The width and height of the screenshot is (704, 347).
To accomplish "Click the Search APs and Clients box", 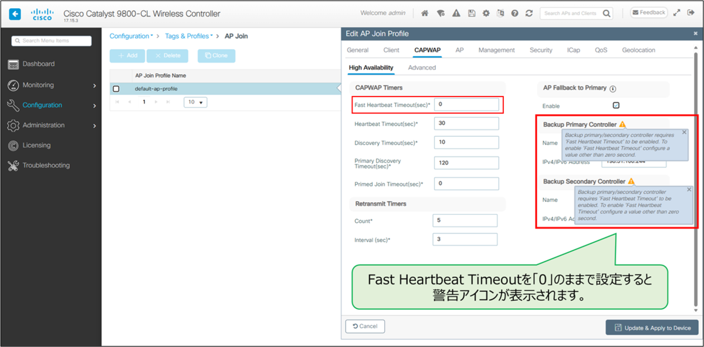I will tap(571, 13).
